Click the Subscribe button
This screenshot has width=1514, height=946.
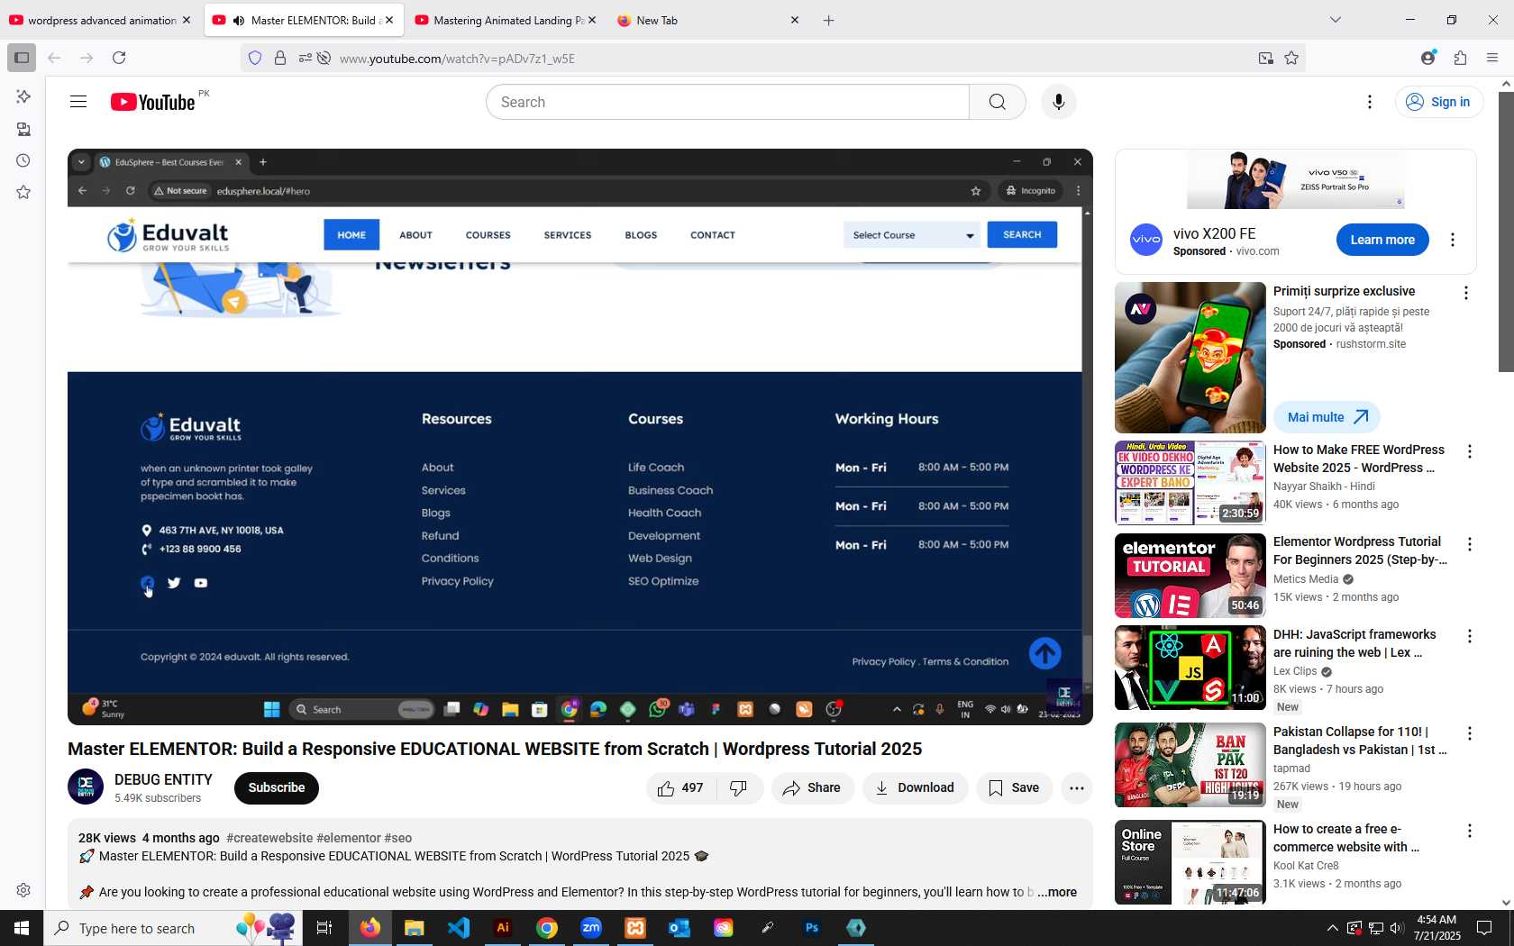point(277,787)
